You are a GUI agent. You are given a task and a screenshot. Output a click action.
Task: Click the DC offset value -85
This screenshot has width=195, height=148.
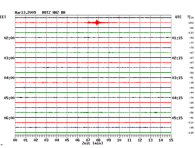point(191,128)
